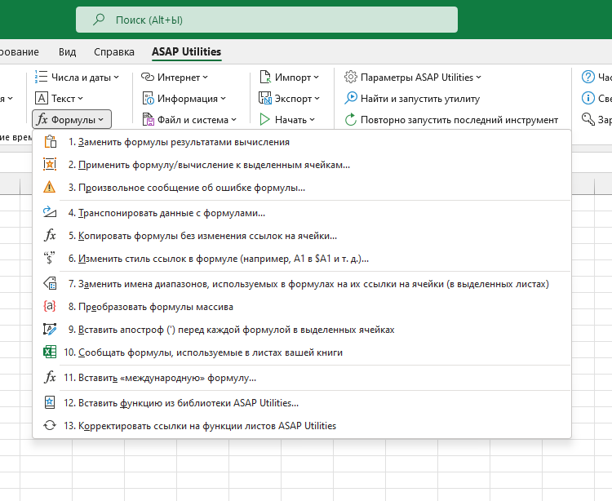The width and height of the screenshot is (612, 501).
Task: Open the Импорт dropdown
Action: (289, 78)
